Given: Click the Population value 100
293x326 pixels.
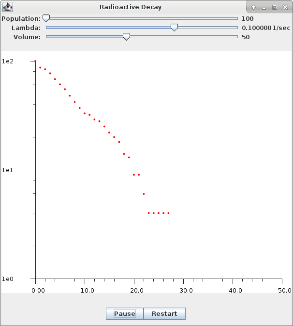Looking at the screenshot, I should click(x=248, y=19).
